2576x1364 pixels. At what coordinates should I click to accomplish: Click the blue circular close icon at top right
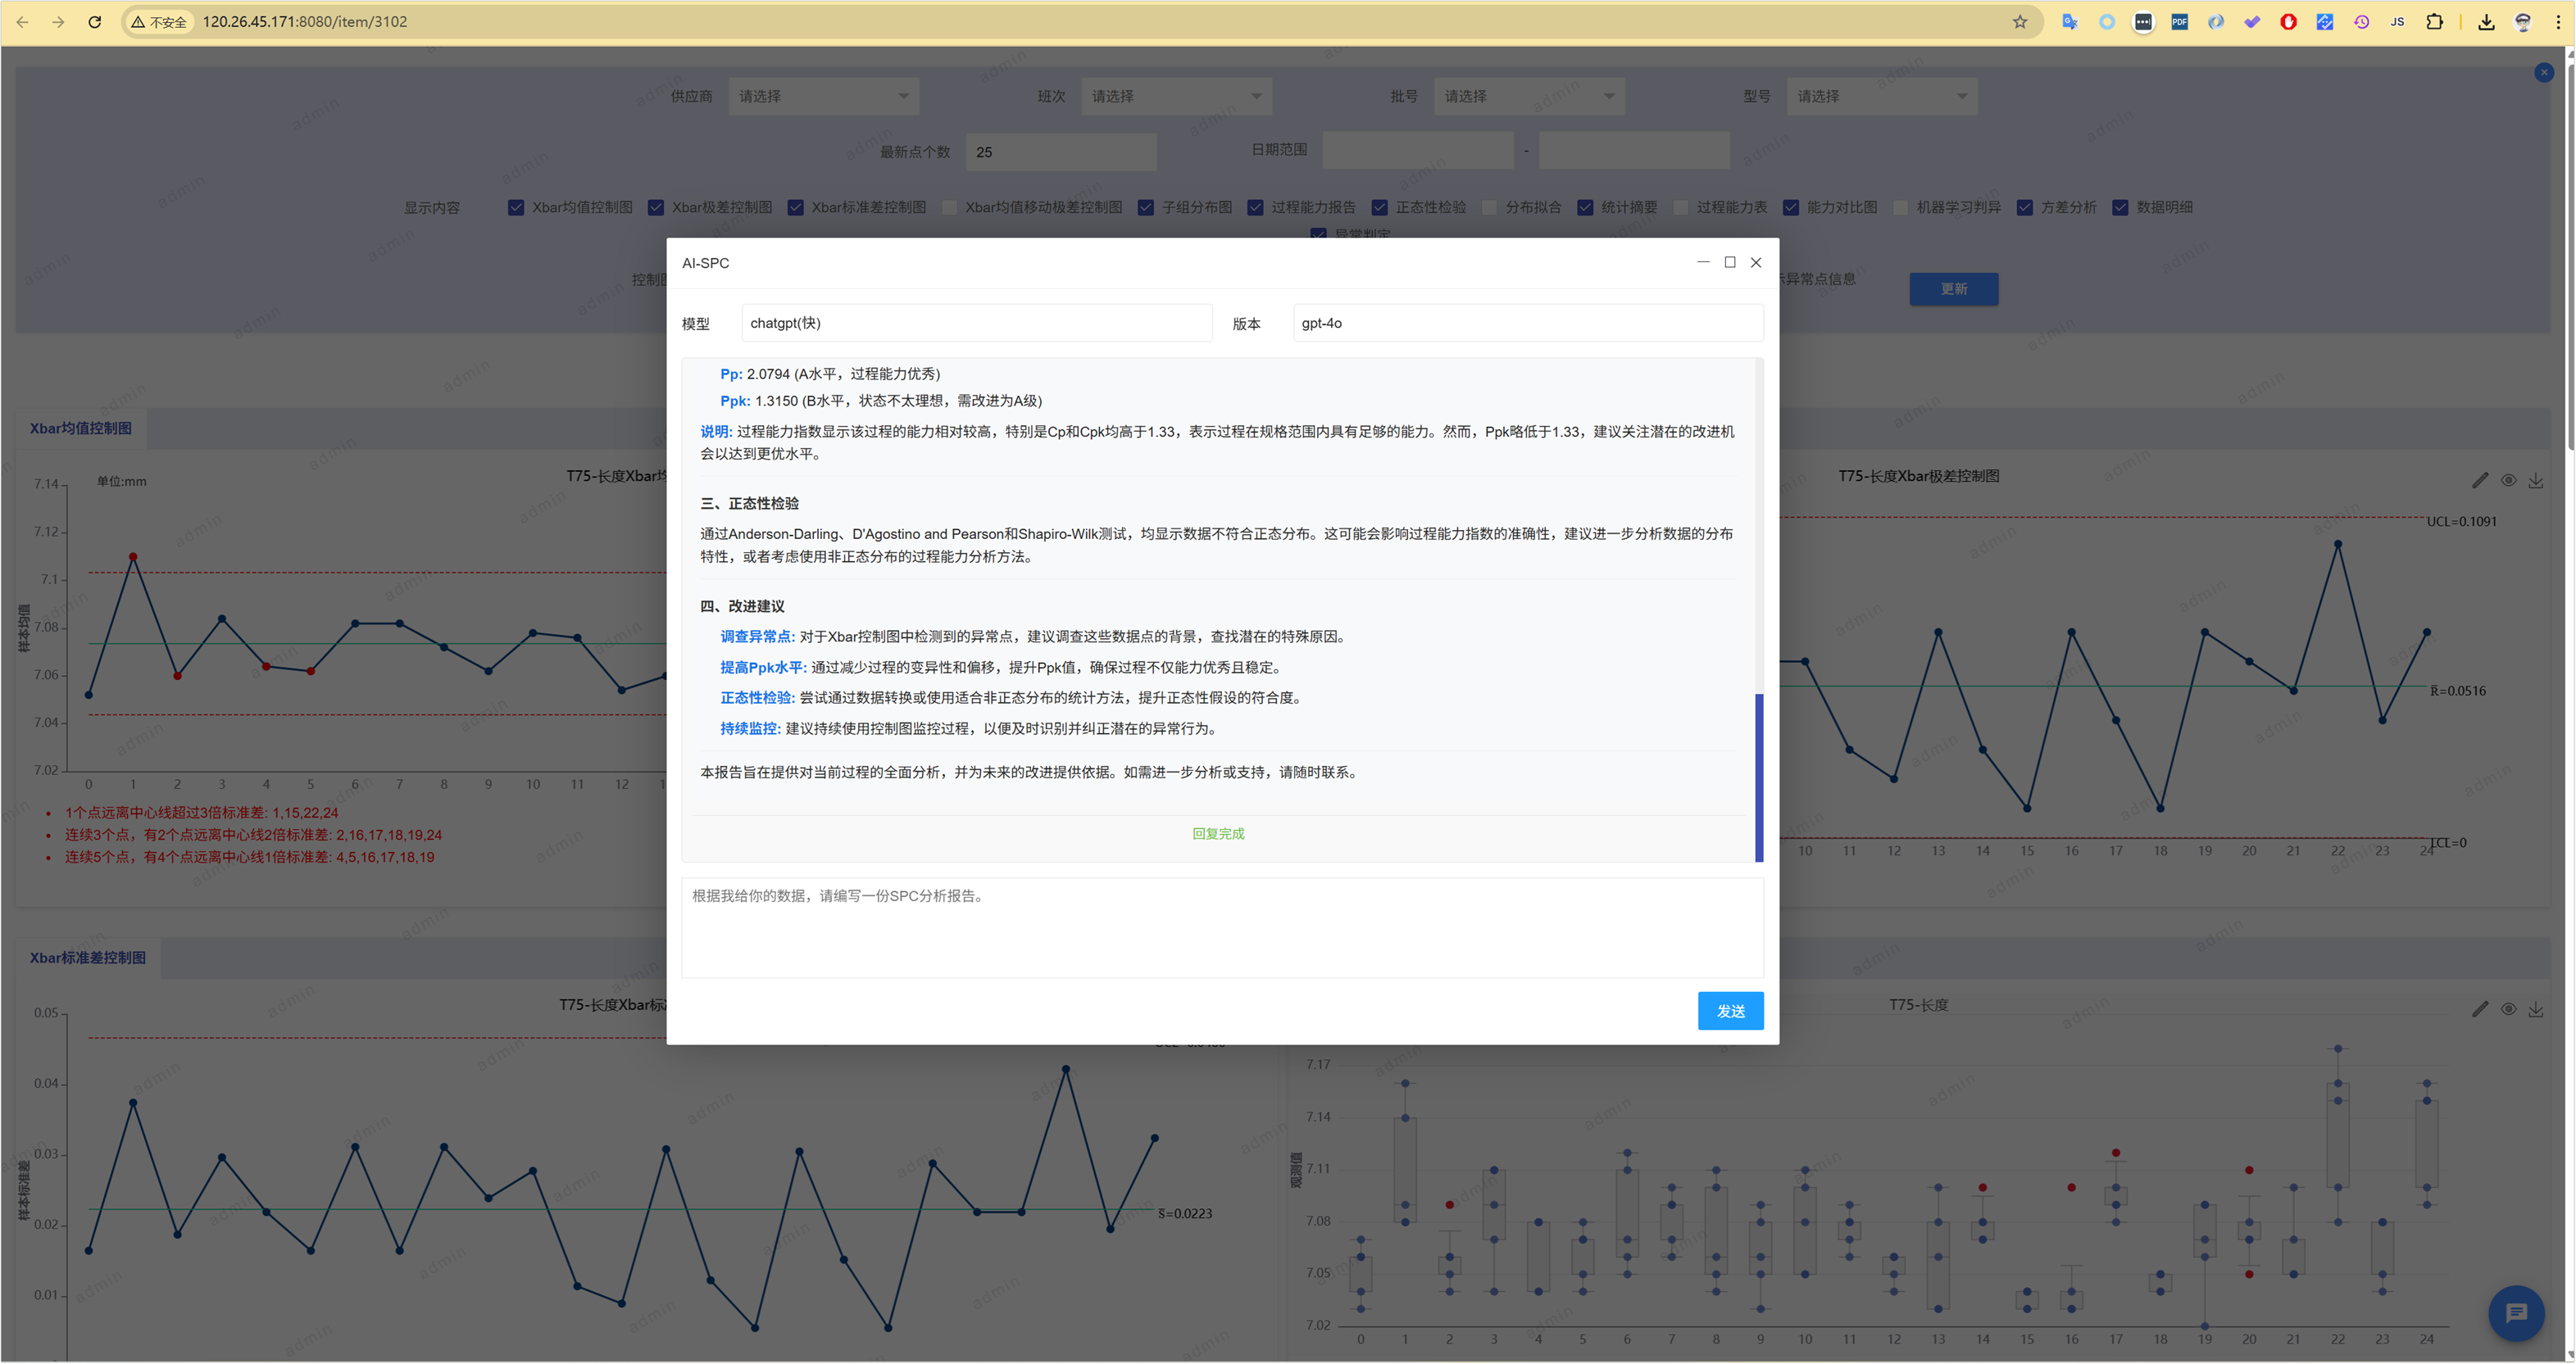tap(2544, 73)
